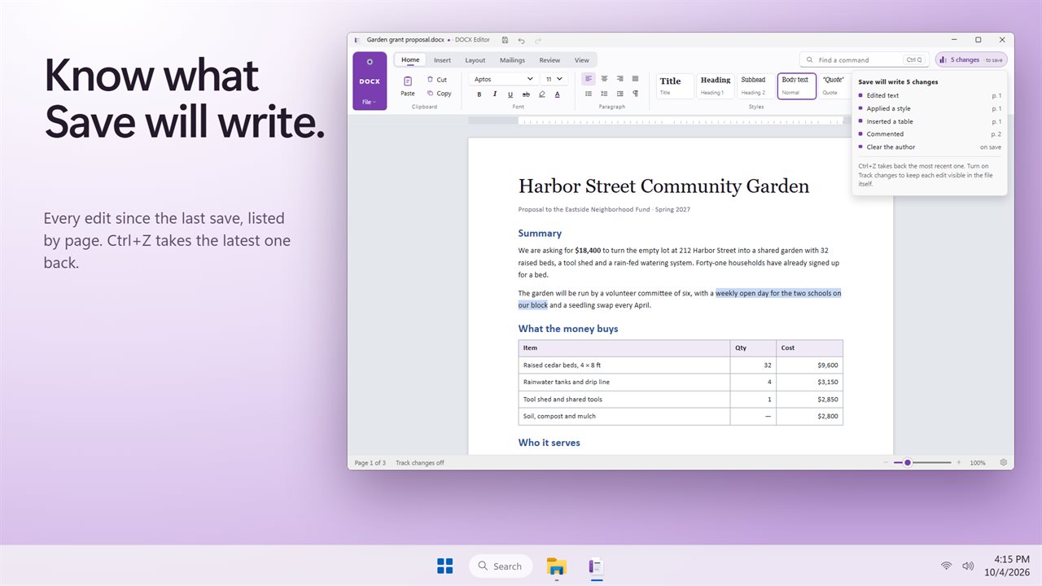Collapse the 5 changes to save panel
This screenshot has width=1042, height=586.
[x=971, y=59]
